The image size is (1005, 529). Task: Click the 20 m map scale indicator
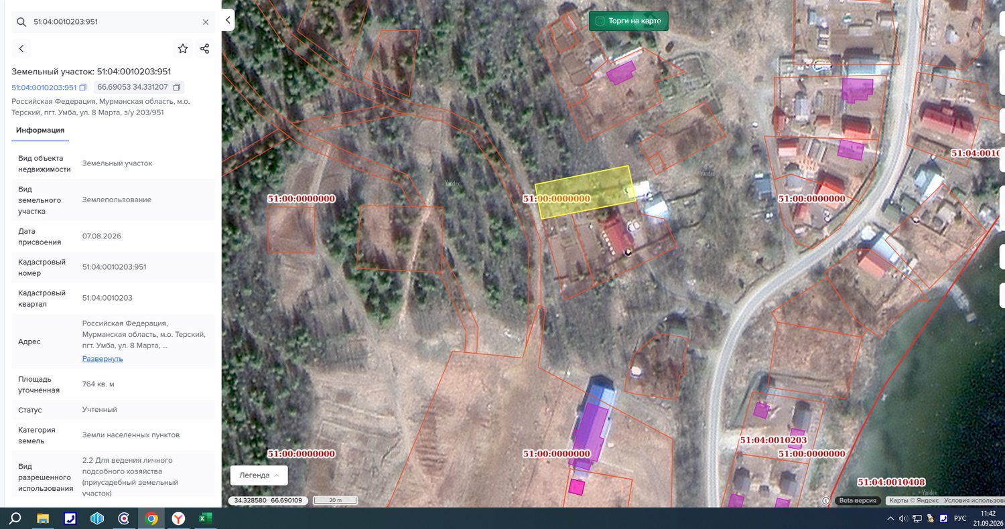click(x=335, y=500)
